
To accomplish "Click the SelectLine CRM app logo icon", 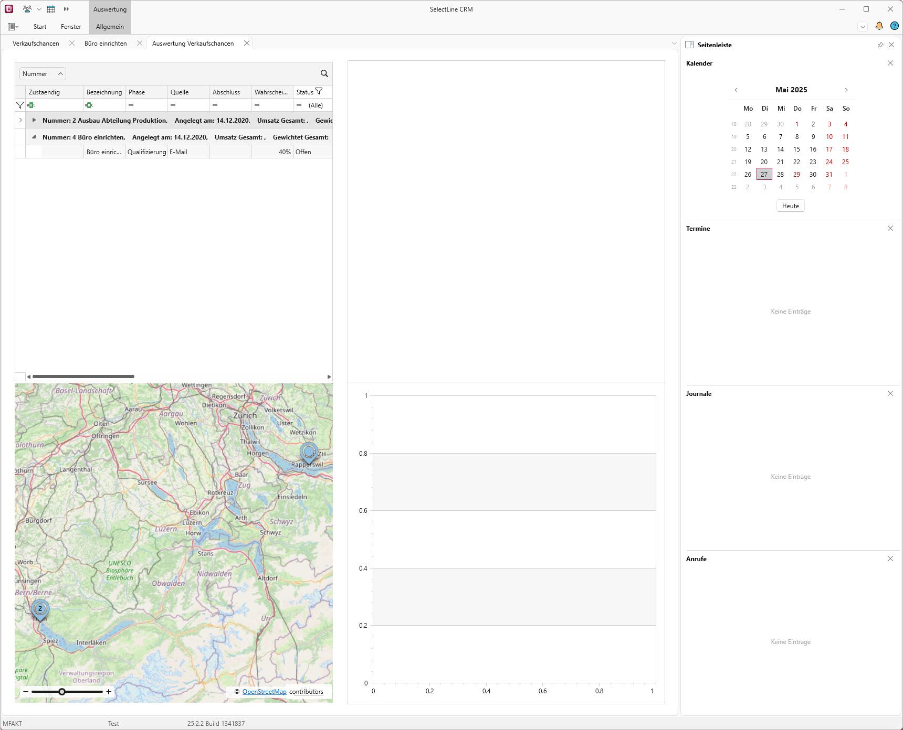I will coord(9,9).
